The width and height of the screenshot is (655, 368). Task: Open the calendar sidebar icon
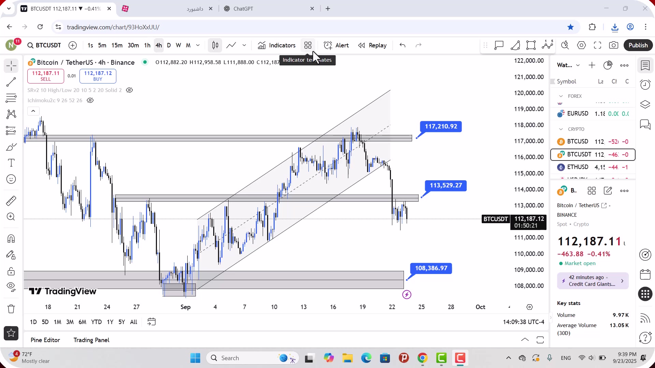tap(645, 275)
